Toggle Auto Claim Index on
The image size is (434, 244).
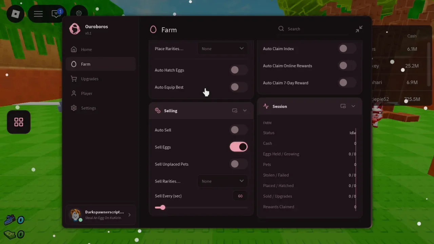[x=347, y=48]
